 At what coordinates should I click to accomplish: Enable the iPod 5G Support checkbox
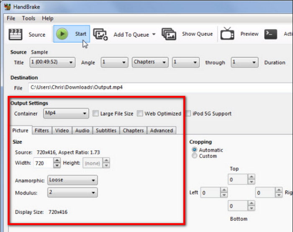(188, 113)
